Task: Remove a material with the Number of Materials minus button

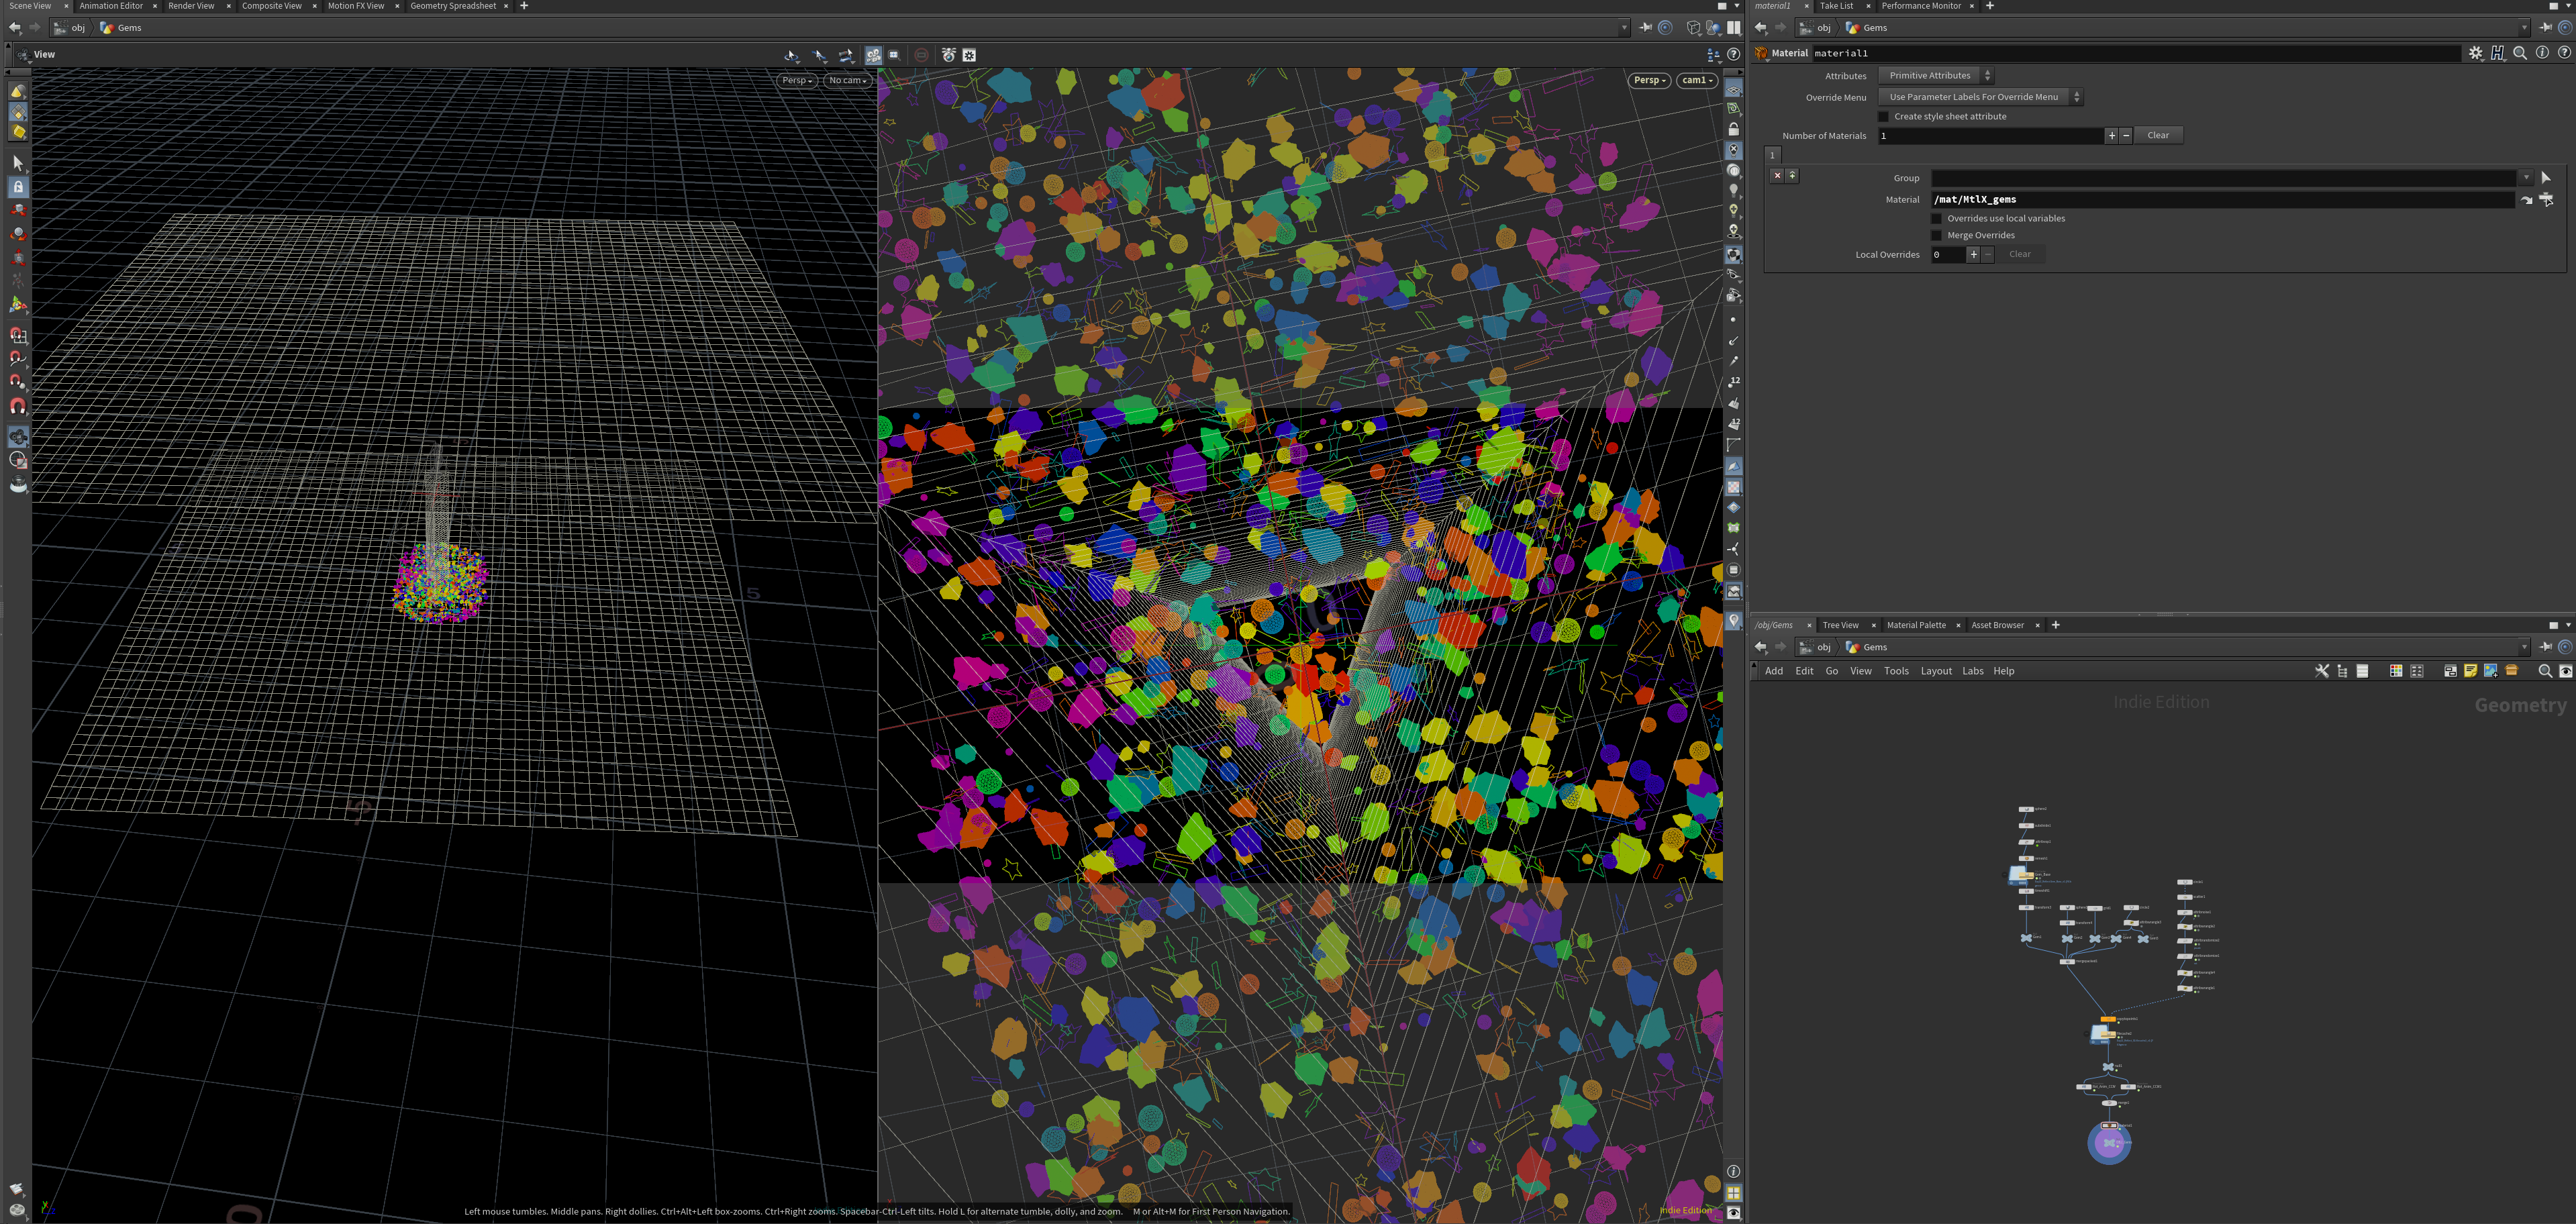Action: (2126, 136)
